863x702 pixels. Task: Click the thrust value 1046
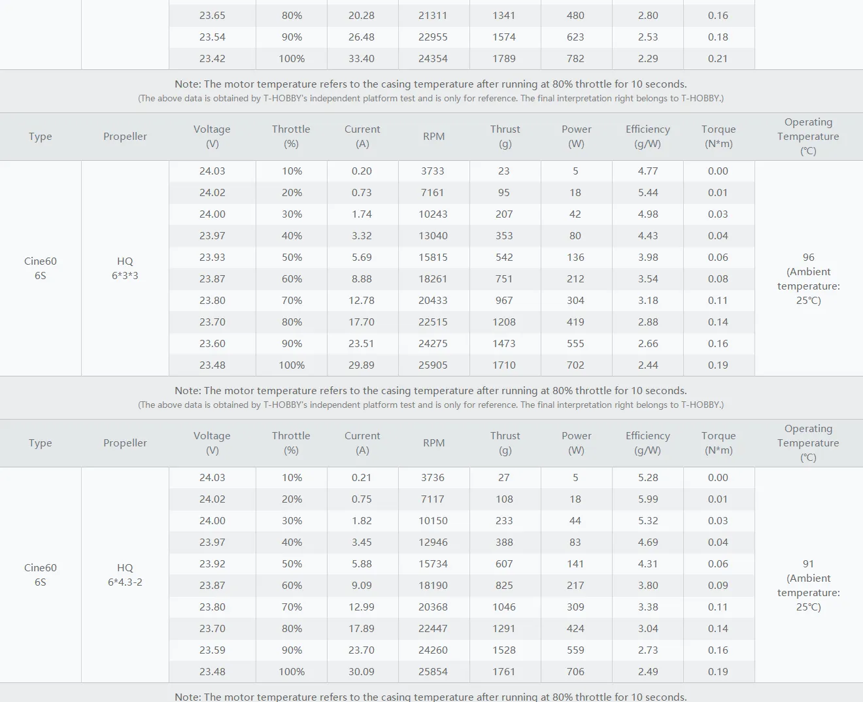(504, 607)
